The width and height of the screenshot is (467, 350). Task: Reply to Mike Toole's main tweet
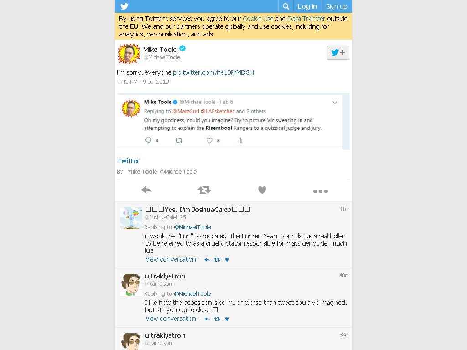(x=146, y=190)
